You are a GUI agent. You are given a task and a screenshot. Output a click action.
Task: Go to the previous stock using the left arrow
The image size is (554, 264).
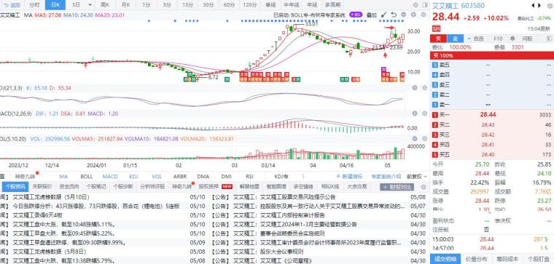tap(533, 5)
